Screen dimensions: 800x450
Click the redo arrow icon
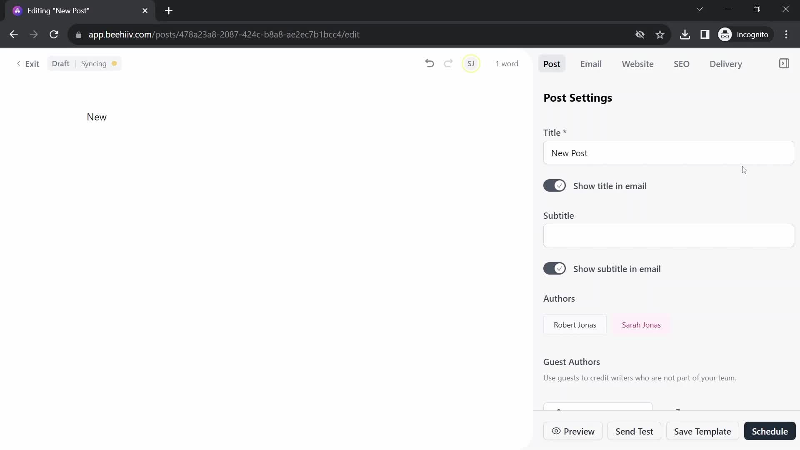(x=448, y=63)
